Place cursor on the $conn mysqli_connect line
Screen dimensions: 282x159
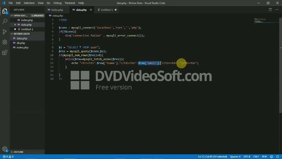(x=100, y=28)
